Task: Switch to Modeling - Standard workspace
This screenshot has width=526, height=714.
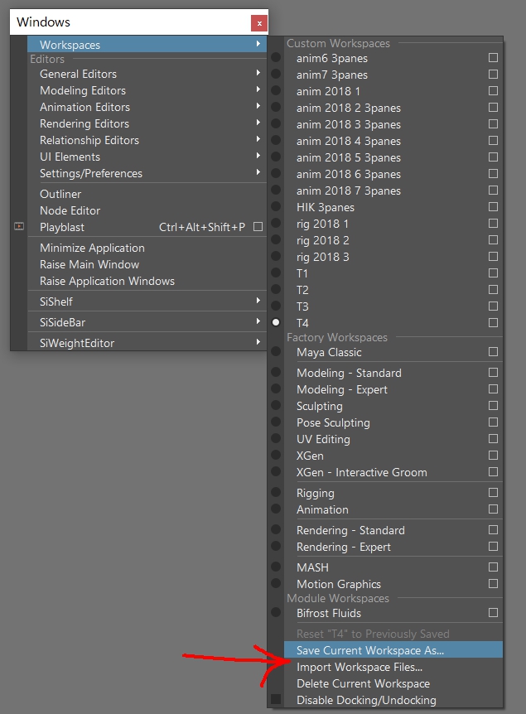Action: 349,373
